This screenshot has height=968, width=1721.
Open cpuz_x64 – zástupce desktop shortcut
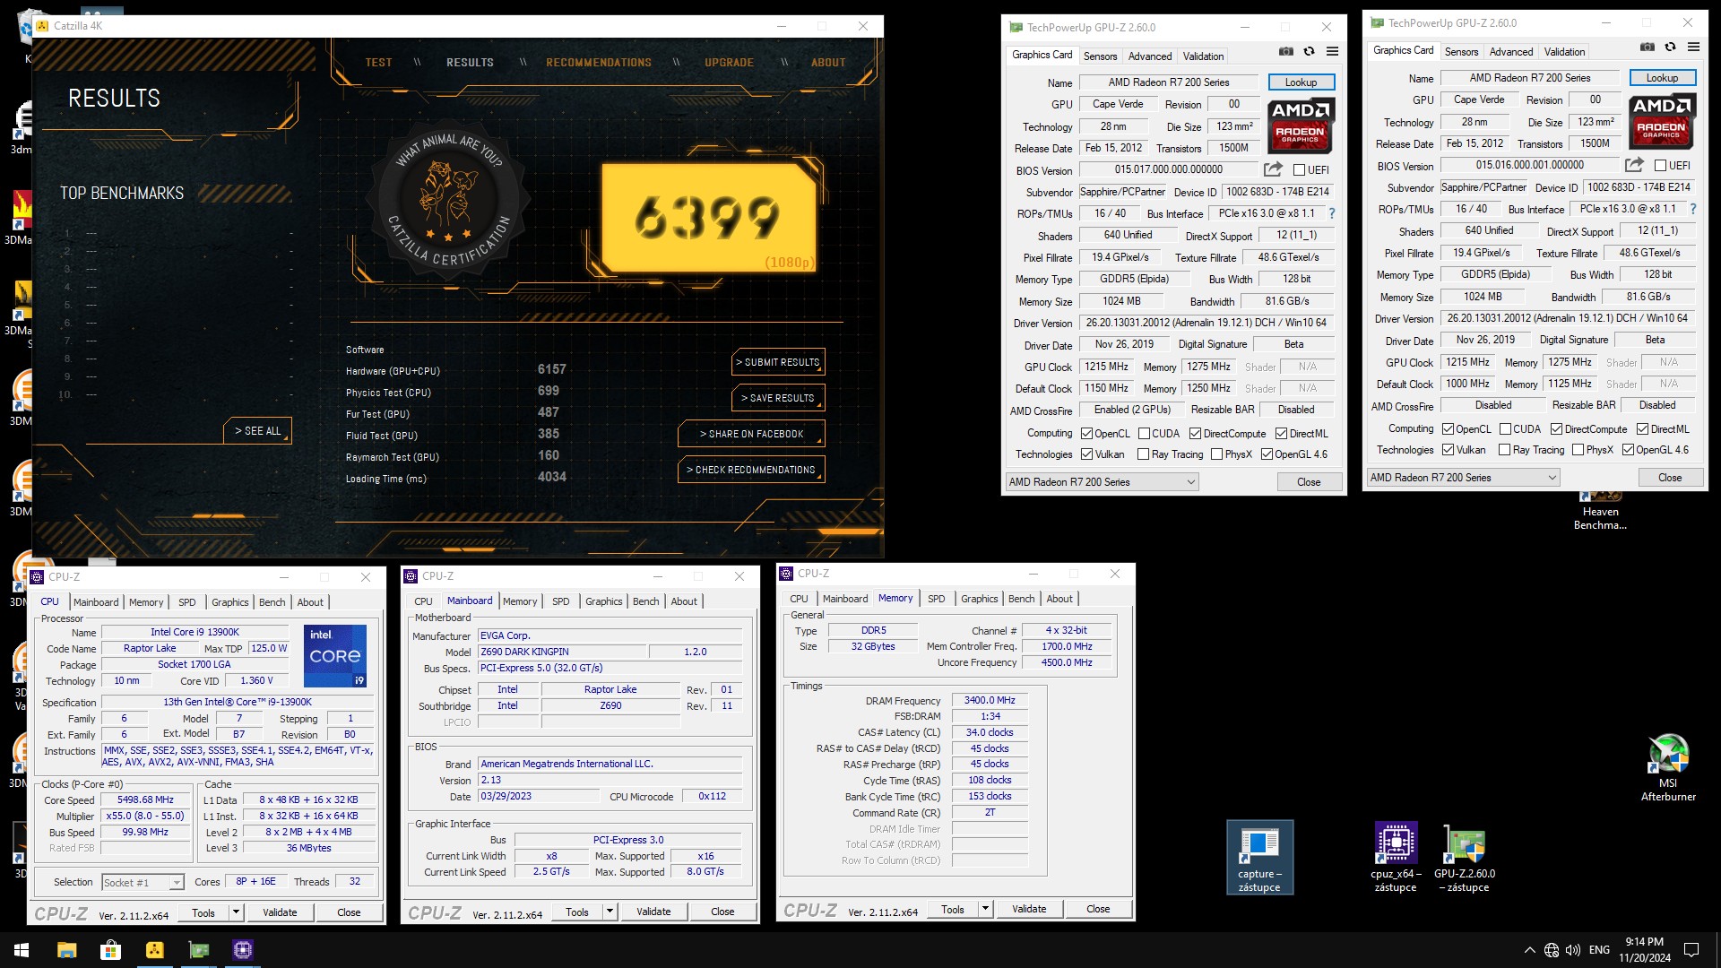(x=1396, y=858)
